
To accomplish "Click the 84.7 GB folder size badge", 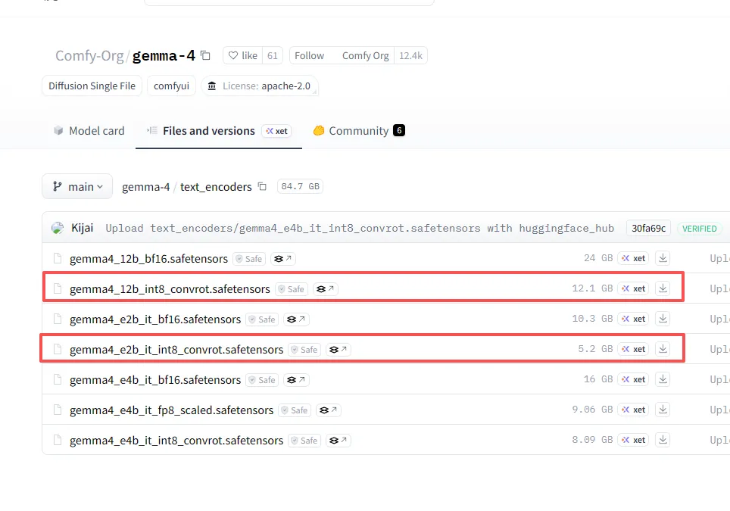I will click(300, 186).
